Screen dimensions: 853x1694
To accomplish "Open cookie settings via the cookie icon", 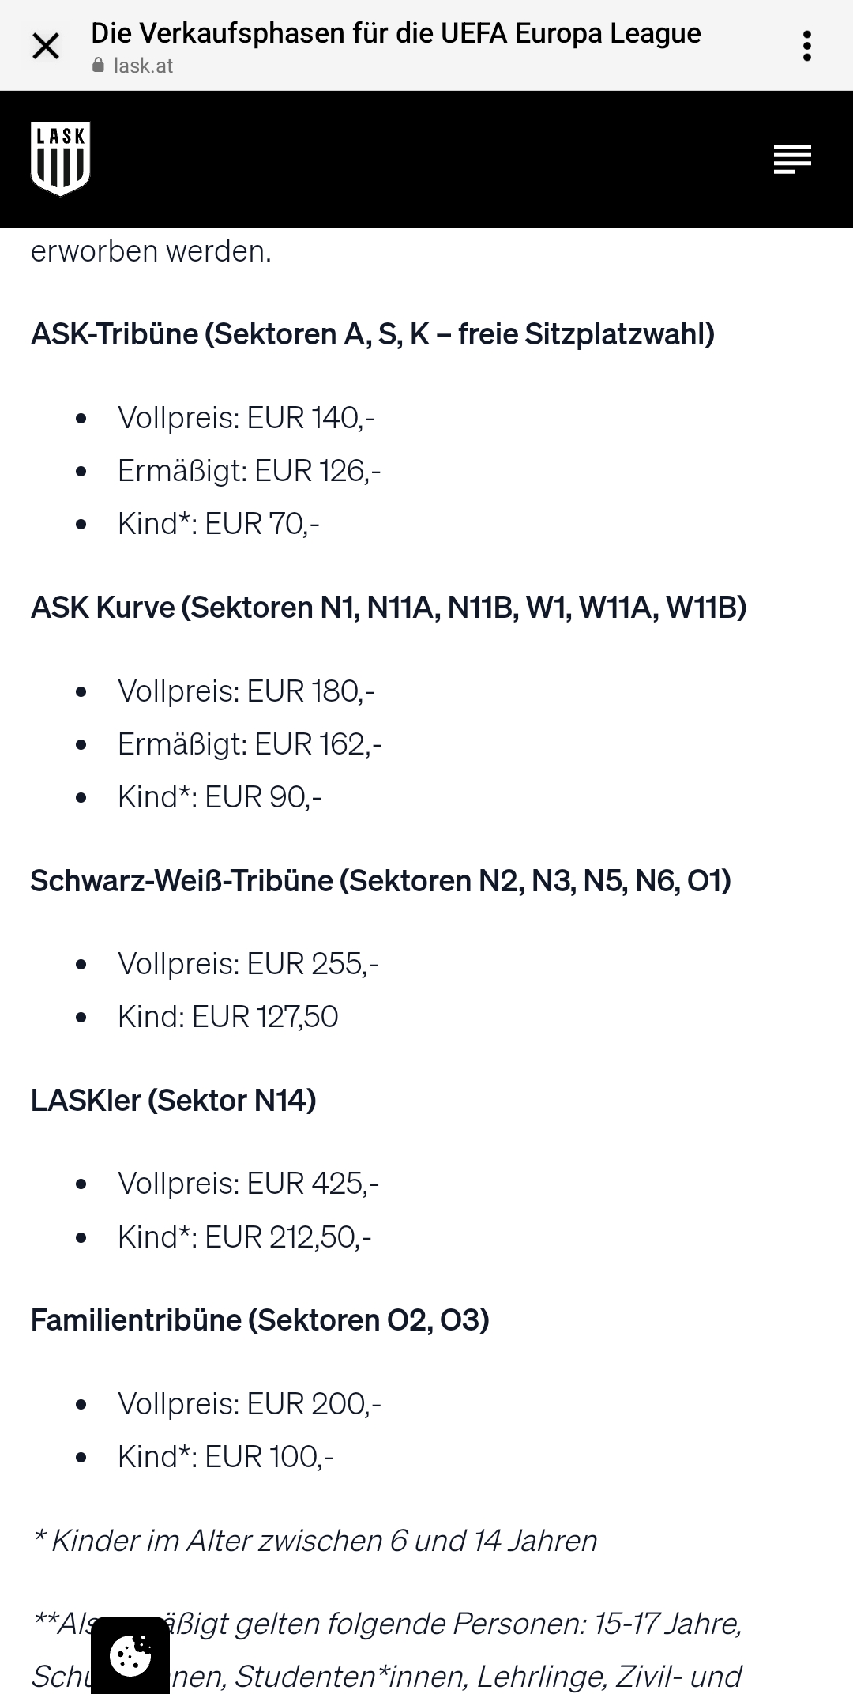I will point(130,1655).
